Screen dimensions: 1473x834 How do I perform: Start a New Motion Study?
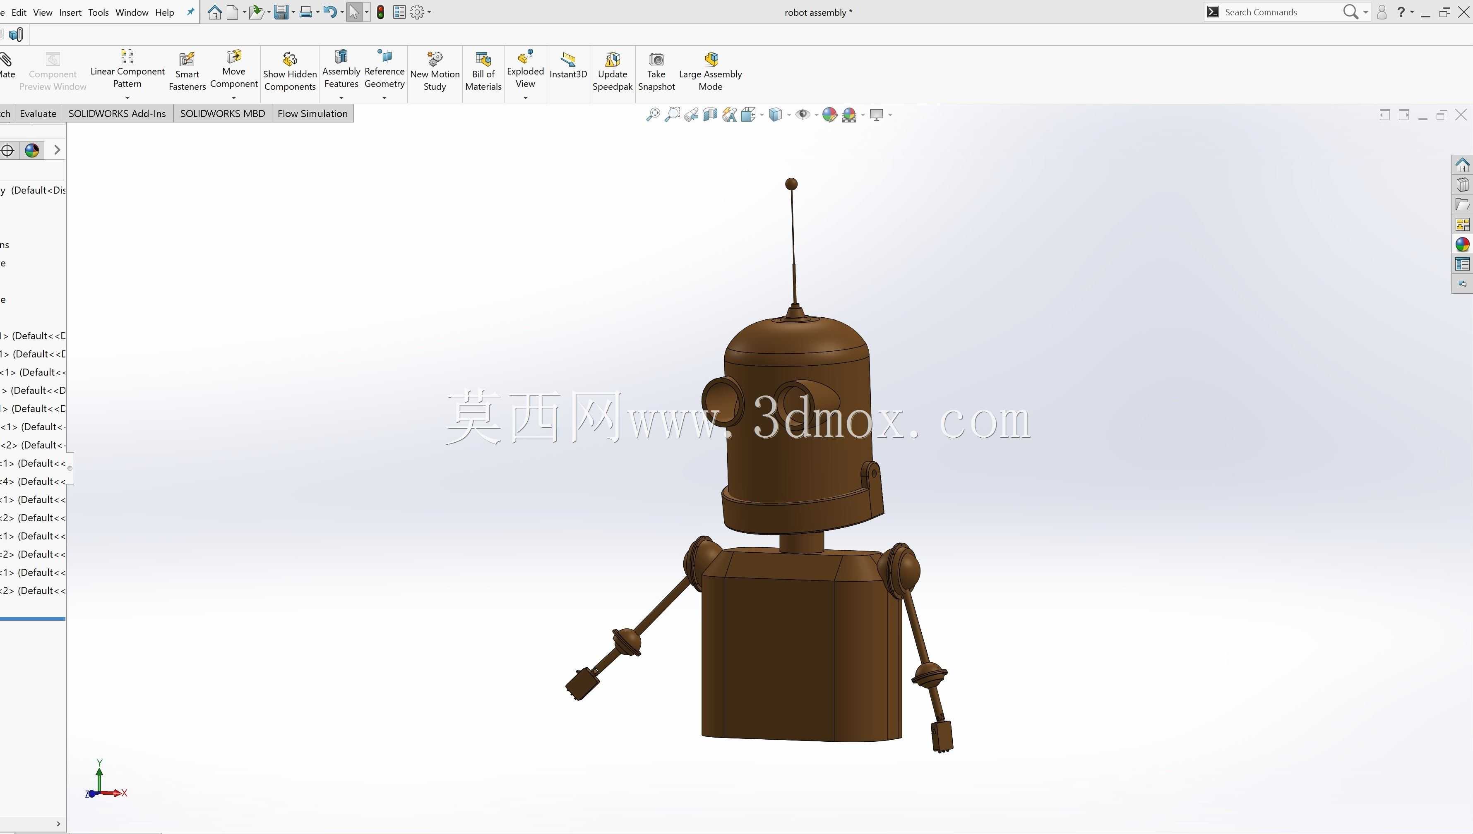(x=435, y=72)
